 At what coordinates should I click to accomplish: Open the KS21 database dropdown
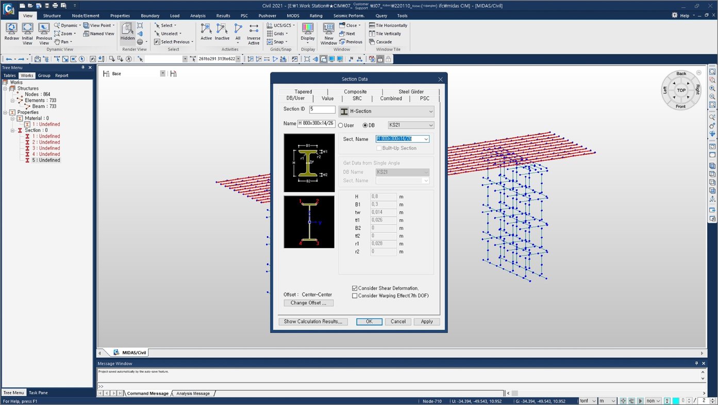pyautogui.click(x=430, y=125)
